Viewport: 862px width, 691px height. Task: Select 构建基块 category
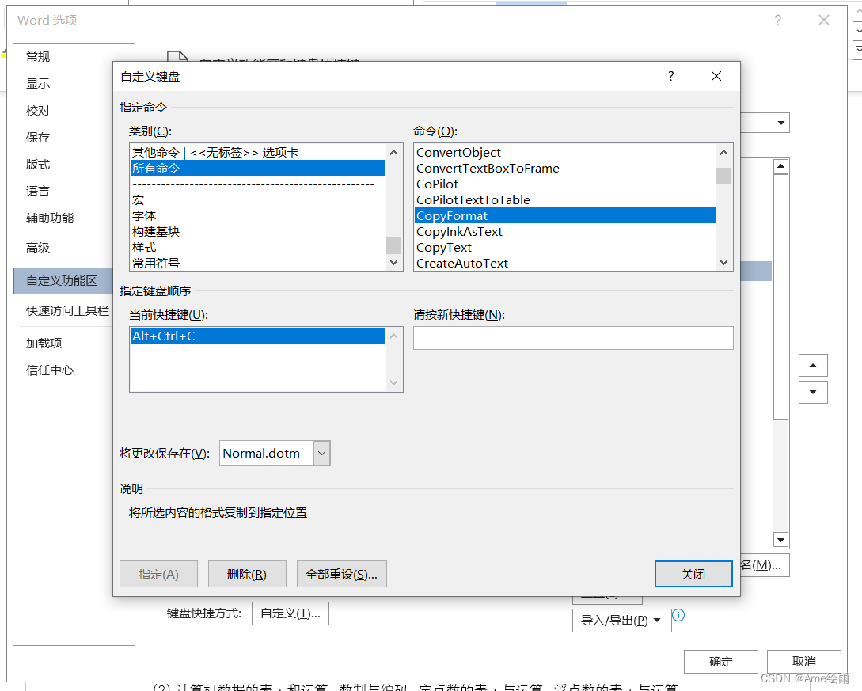click(258, 232)
